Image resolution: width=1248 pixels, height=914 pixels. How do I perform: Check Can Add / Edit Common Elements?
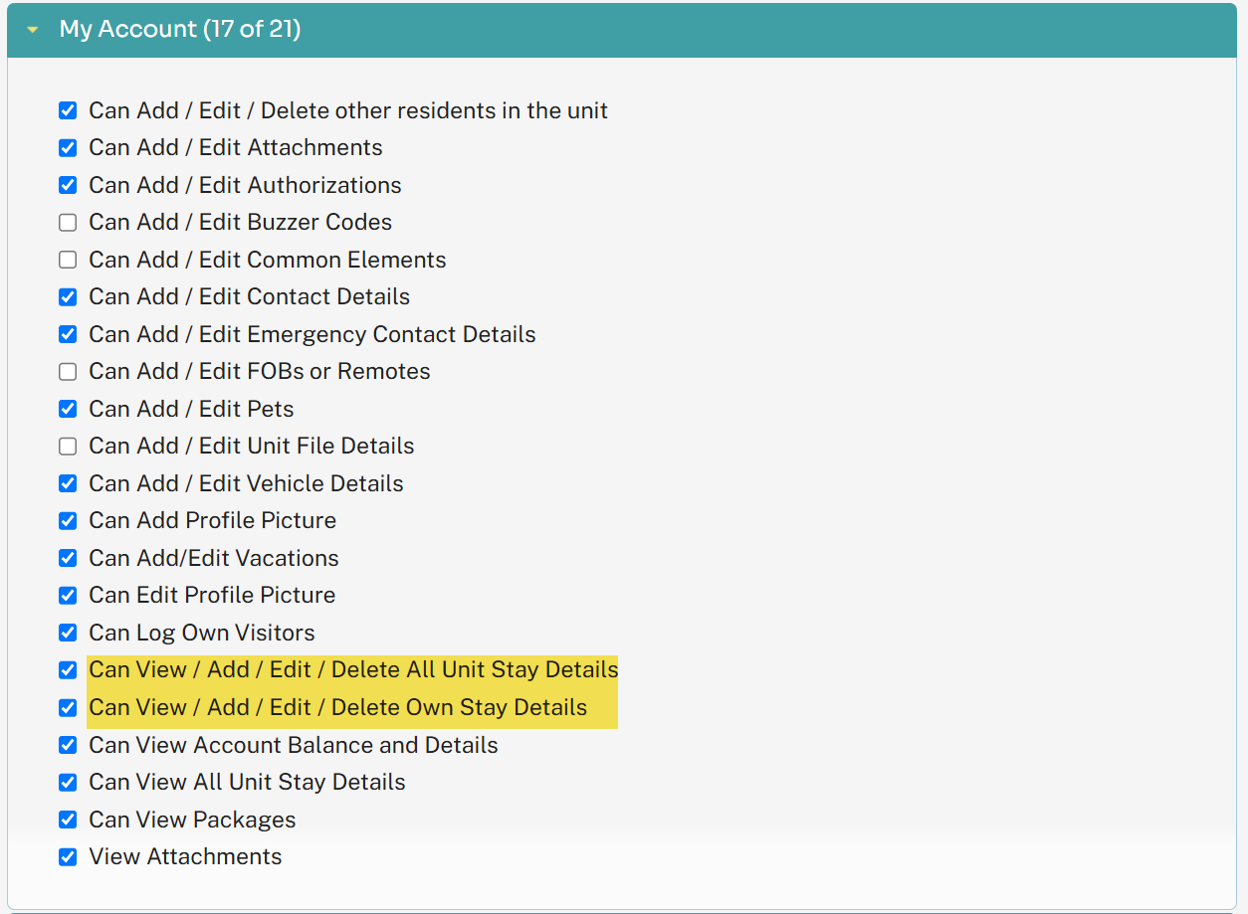[68, 260]
